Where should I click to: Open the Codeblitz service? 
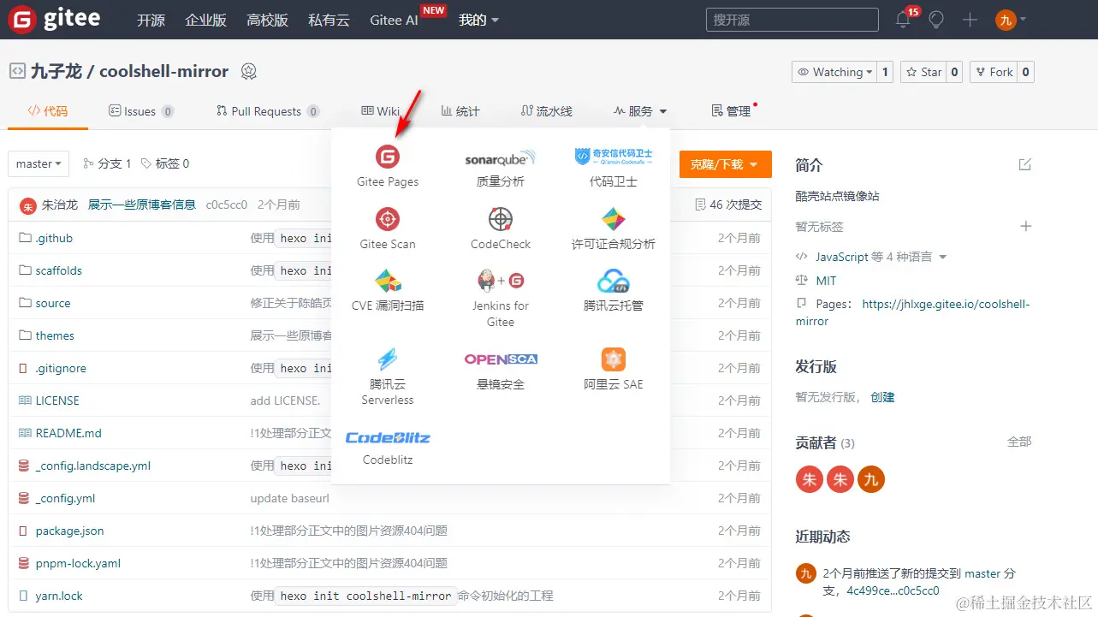click(x=388, y=448)
